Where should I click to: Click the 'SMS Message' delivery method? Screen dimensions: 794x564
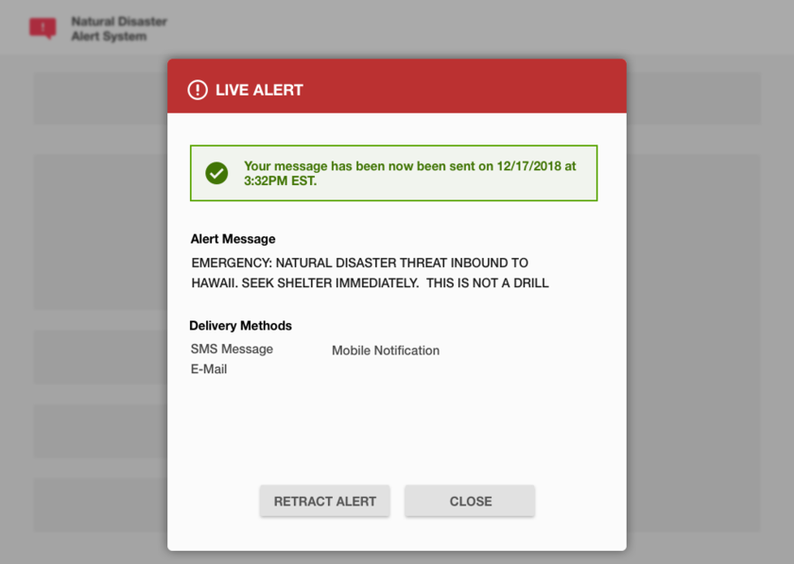pos(232,350)
